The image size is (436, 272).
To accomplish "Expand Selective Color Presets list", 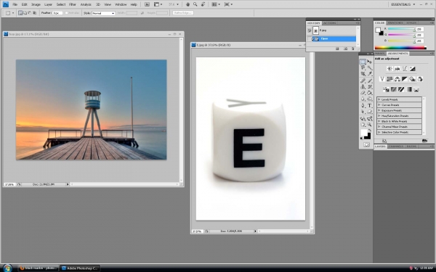I will (x=379, y=132).
